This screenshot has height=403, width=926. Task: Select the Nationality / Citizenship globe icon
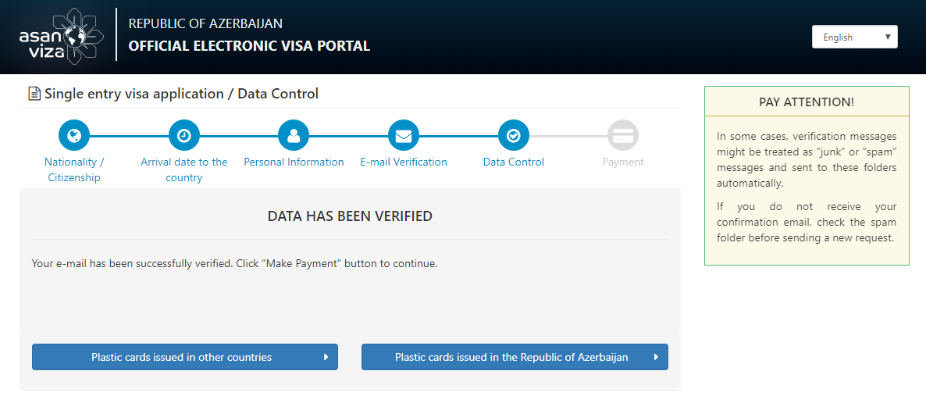pyautogui.click(x=74, y=136)
